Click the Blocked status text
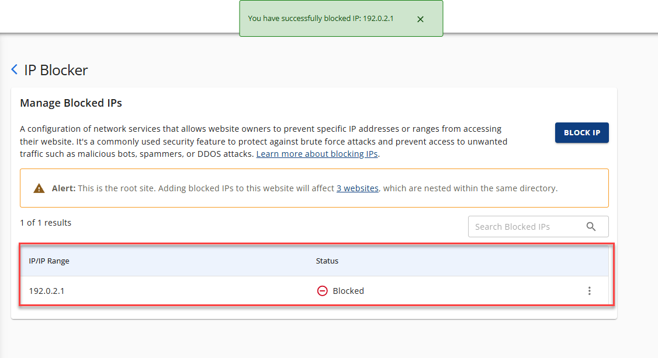This screenshot has width=658, height=358. coord(348,290)
